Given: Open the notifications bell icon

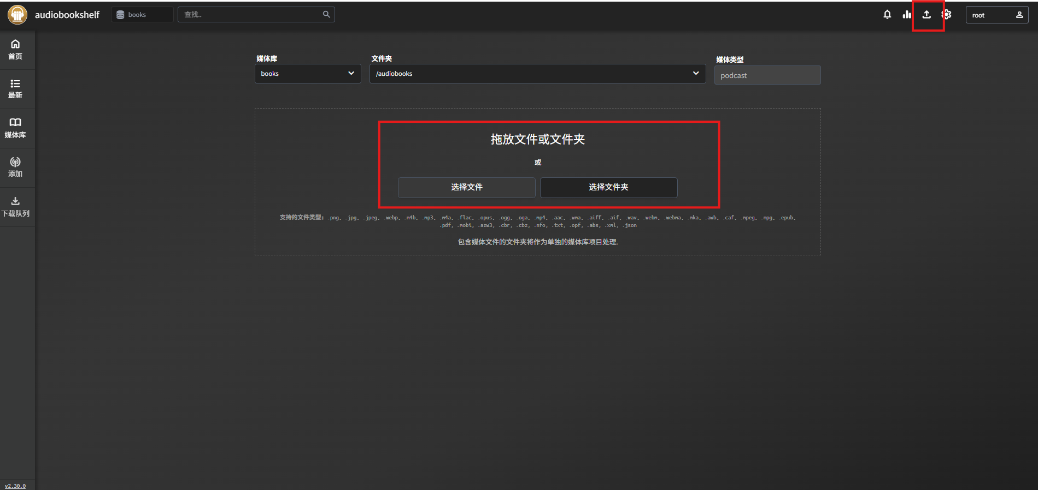Looking at the screenshot, I should pos(887,15).
